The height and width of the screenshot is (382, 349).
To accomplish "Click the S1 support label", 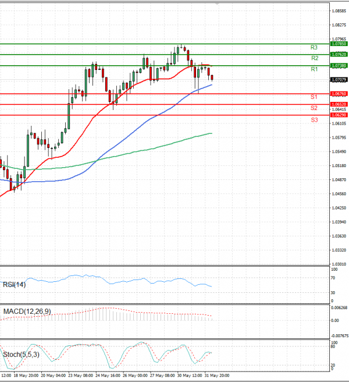I will click(314, 97).
